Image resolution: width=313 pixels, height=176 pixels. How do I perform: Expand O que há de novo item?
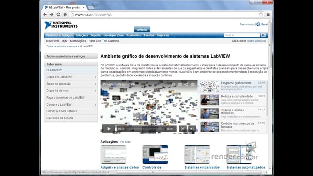(x=70, y=91)
